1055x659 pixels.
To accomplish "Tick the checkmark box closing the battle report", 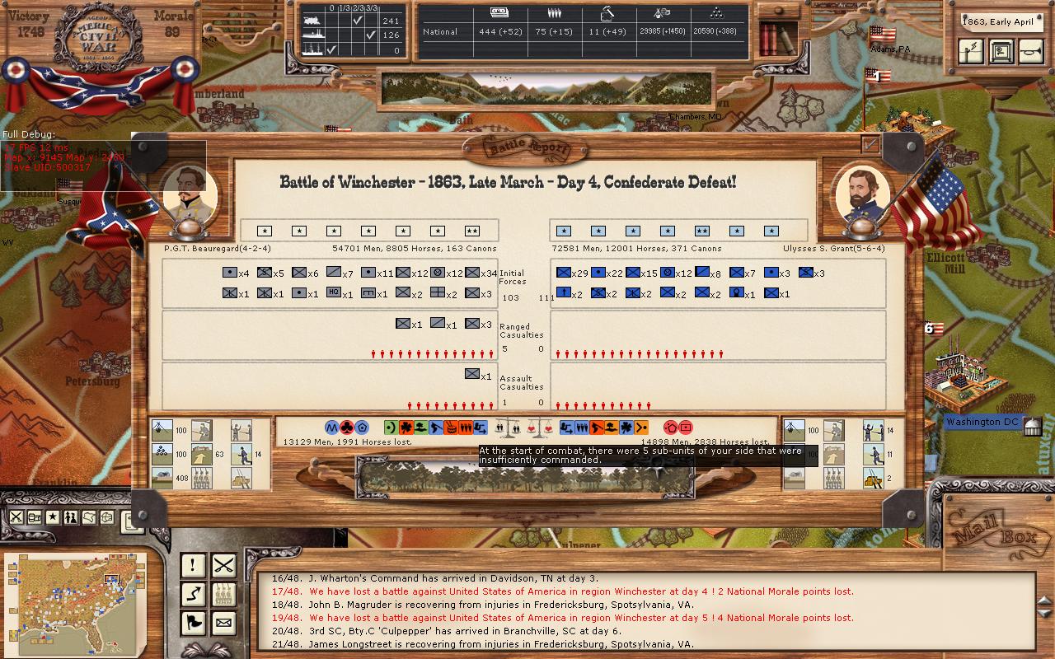I will pos(870,145).
